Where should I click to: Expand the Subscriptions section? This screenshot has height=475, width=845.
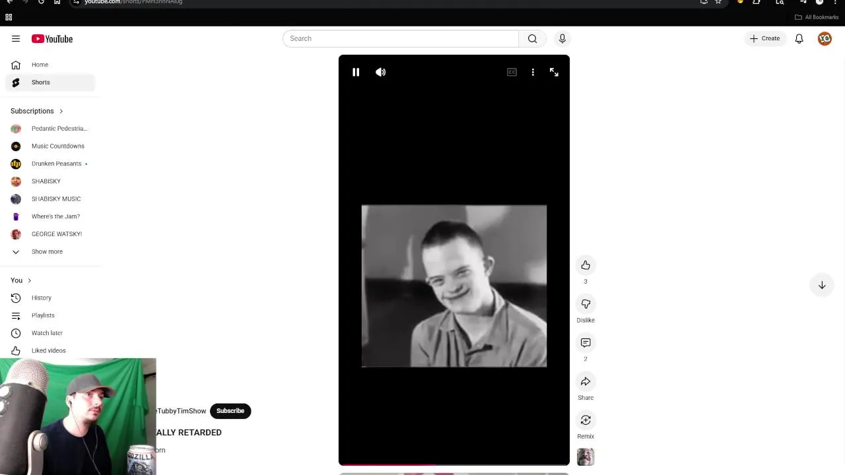point(37,111)
